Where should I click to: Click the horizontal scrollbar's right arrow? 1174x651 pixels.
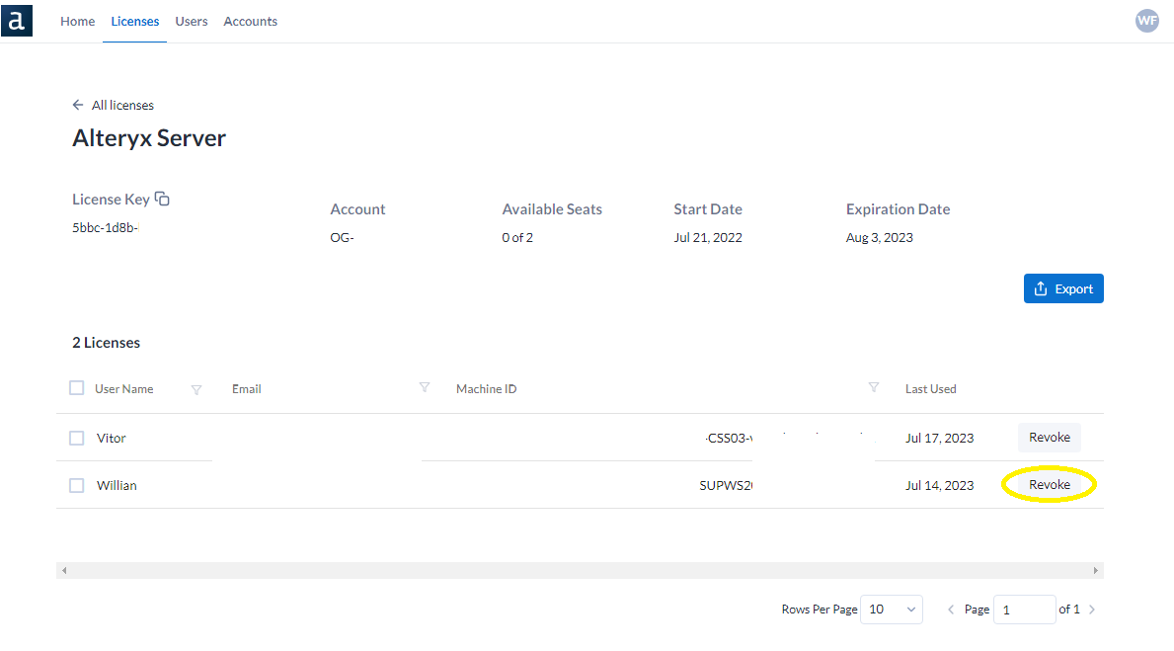(x=1095, y=571)
